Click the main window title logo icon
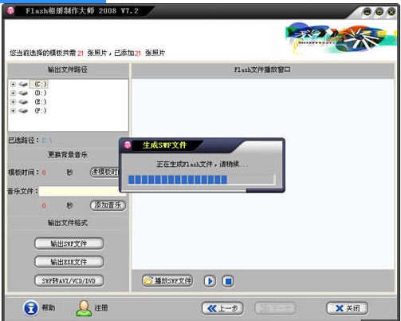Viewport: 401px width, 321px height. point(10,10)
